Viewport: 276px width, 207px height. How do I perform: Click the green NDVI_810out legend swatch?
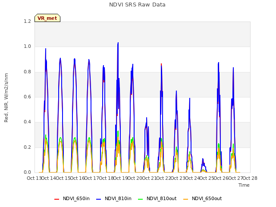(x=141, y=199)
